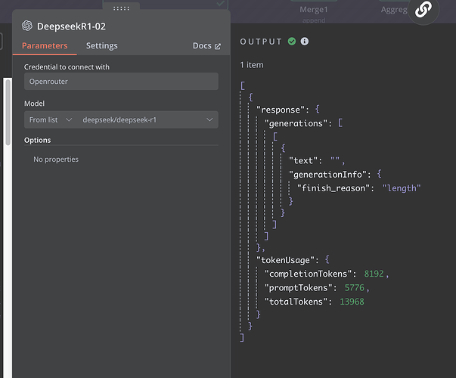Click the 8192 completion tokens value
The height and width of the screenshot is (378, 456).
point(374,274)
